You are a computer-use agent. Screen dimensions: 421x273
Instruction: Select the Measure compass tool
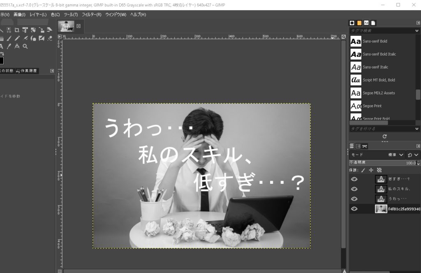tap(17, 46)
